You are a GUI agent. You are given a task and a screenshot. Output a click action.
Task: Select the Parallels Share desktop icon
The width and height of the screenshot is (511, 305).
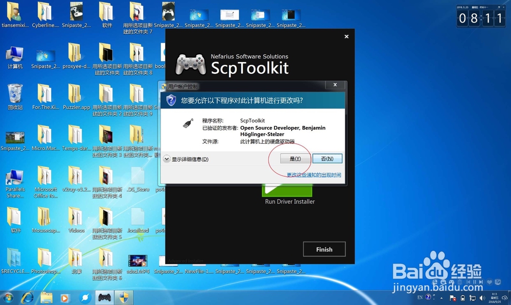[15, 184]
